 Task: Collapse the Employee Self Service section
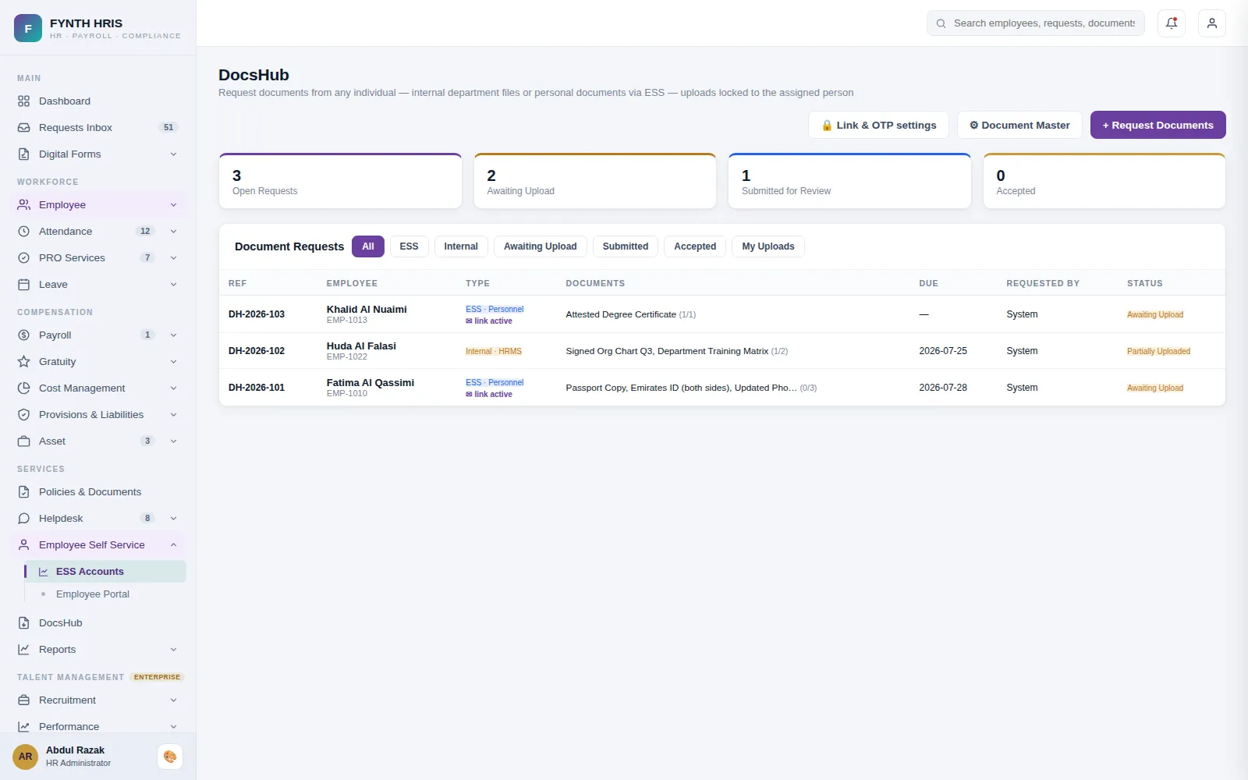[173, 545]
